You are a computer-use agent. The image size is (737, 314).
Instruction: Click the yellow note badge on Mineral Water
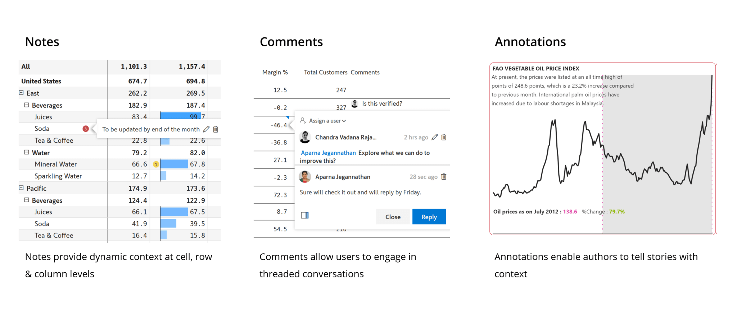(x=156, y=164)
